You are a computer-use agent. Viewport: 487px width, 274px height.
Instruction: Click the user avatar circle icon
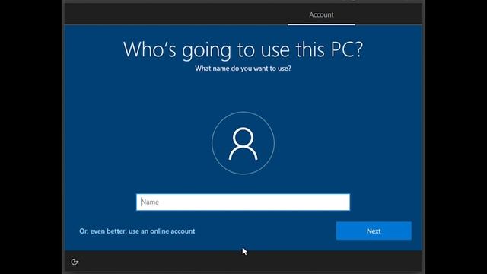click(243, 143)
